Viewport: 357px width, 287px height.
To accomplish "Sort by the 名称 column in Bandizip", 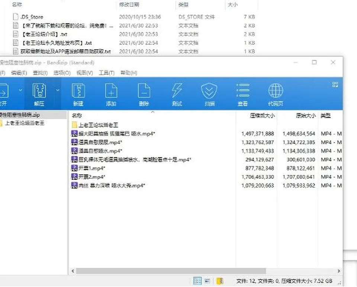I will pyautogui.click(x=77, y=115).
